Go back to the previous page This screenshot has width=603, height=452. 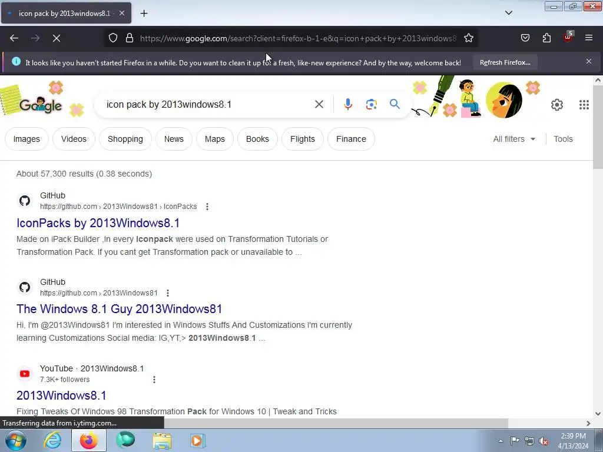14,38
